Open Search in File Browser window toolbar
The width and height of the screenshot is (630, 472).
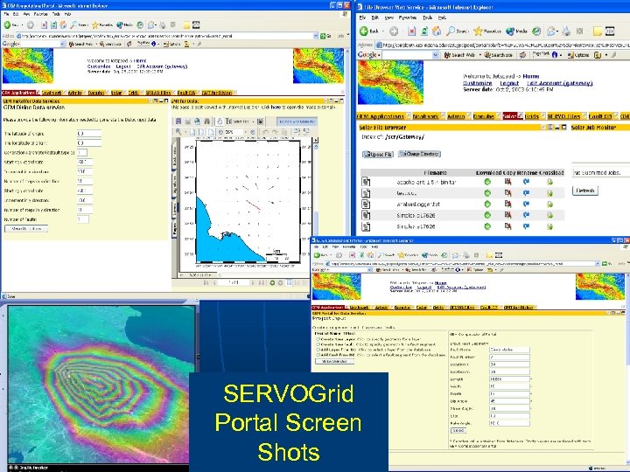(x=457, y=31)
